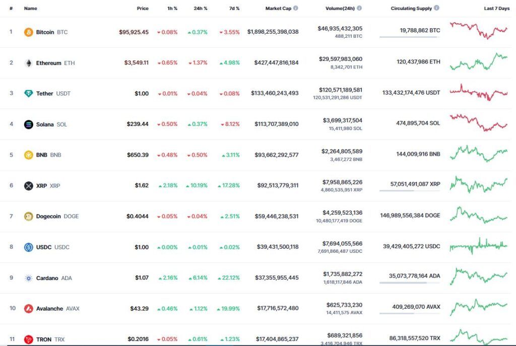Click Bitcoin circulating supply progress bar
The width and height of the screenshot is (516, 346).
(409, 37)
